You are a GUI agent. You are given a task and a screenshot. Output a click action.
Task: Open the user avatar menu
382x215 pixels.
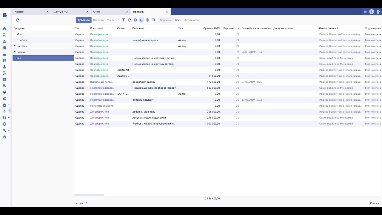coord(372,12)
